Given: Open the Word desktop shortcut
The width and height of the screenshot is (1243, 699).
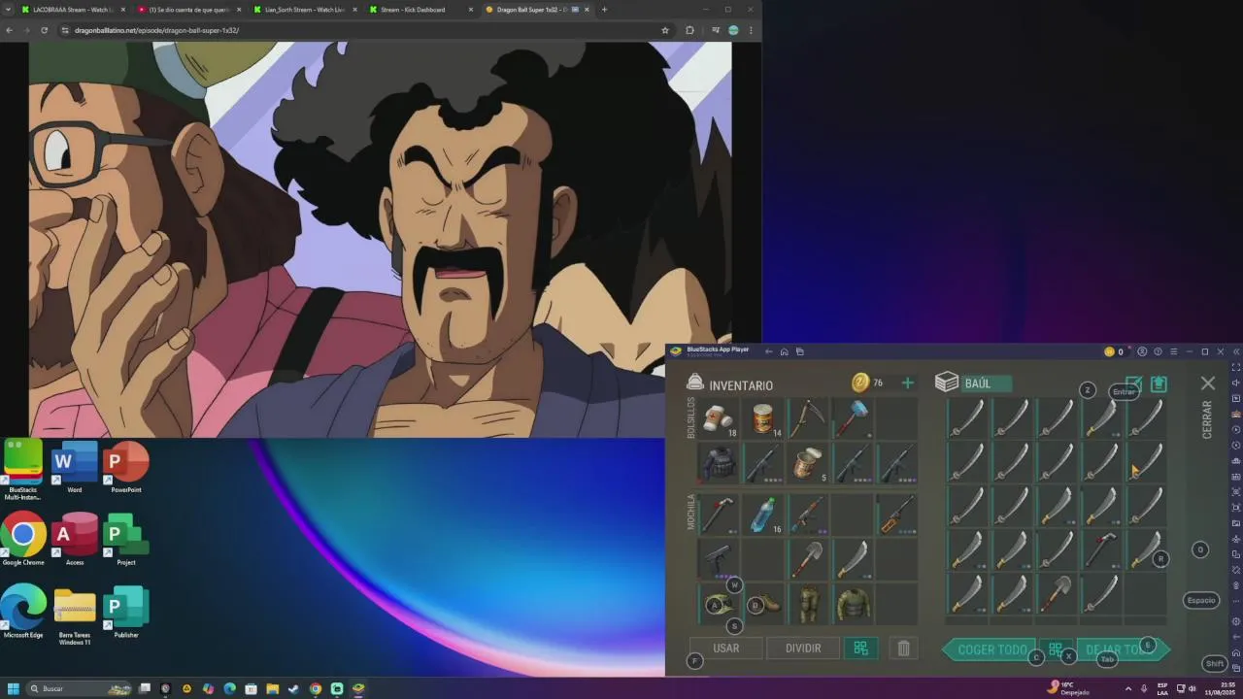Looking at the screenshot, I should [75, 469].
